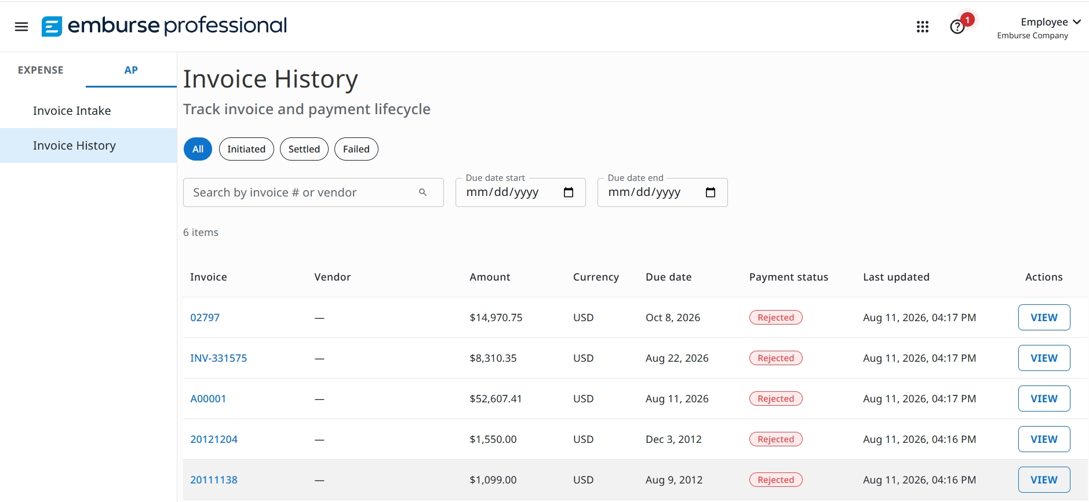1089x502 pixels.
Task: Open Invoice Intake in sidebar
Action: click(x=88, y=111)
